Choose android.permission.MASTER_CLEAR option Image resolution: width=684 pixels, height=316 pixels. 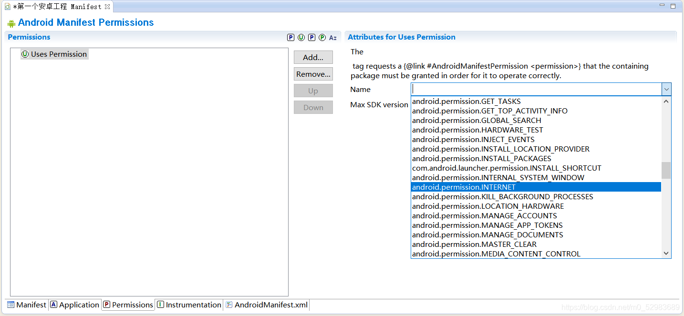point(536,245)
